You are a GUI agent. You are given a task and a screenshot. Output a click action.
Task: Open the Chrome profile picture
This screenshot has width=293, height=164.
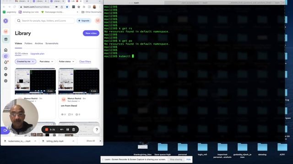pyautogui.click(x=95, y=7)
